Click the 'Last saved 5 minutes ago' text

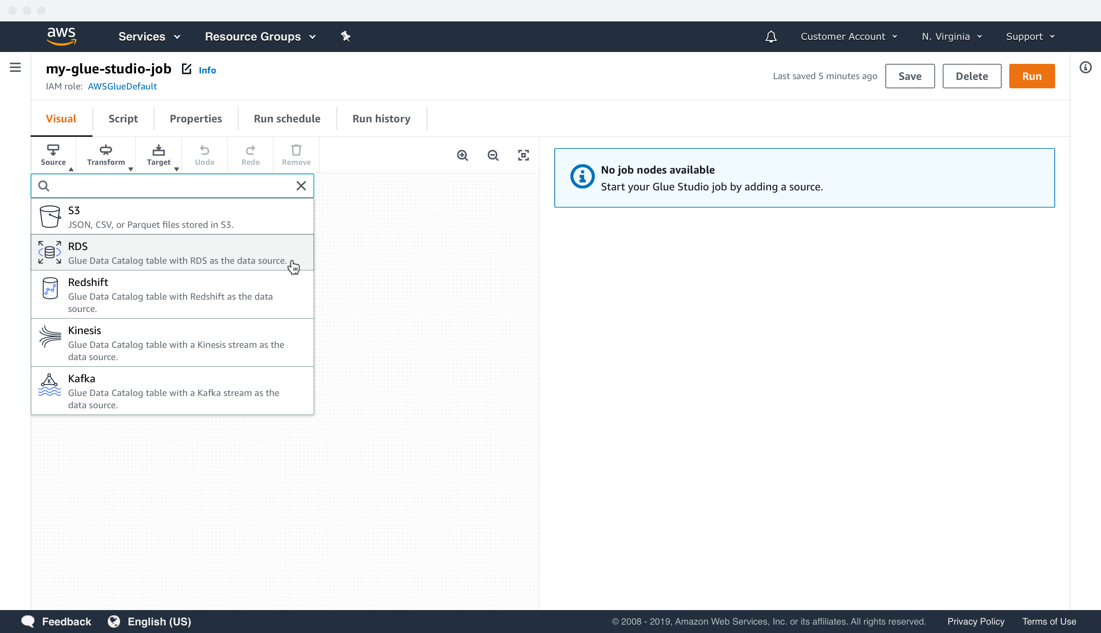825,76
